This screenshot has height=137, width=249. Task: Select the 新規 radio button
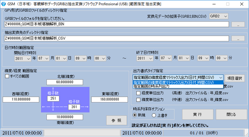point(135,115)
